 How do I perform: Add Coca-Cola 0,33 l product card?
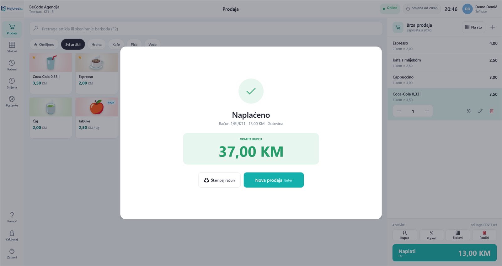click(x=51, y=73)
